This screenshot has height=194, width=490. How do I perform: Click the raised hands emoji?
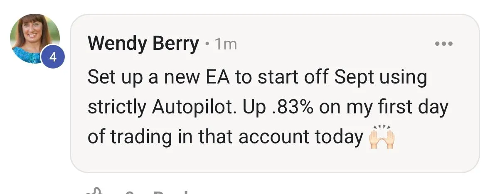381,137
